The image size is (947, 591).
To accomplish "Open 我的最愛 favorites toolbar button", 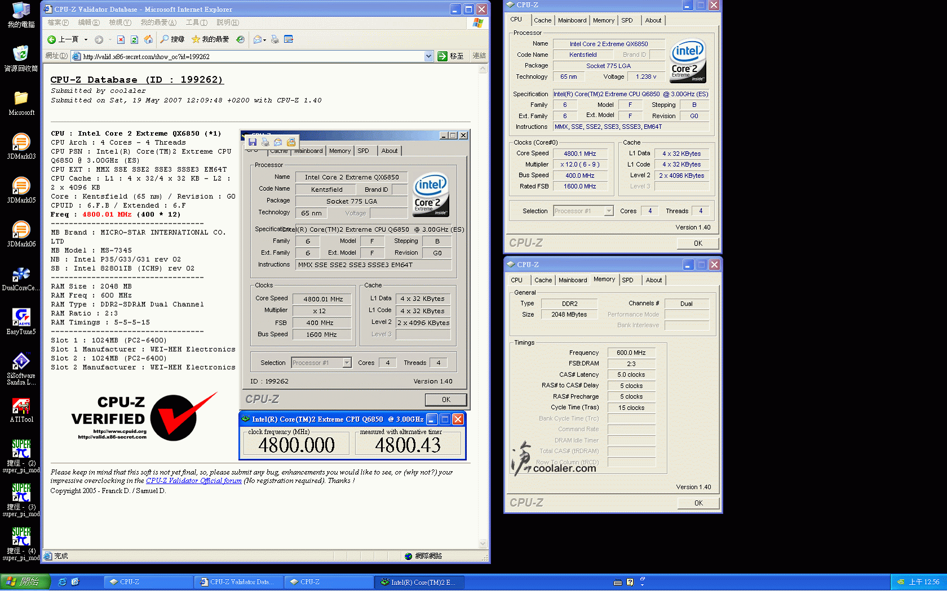I will point(210,39).
